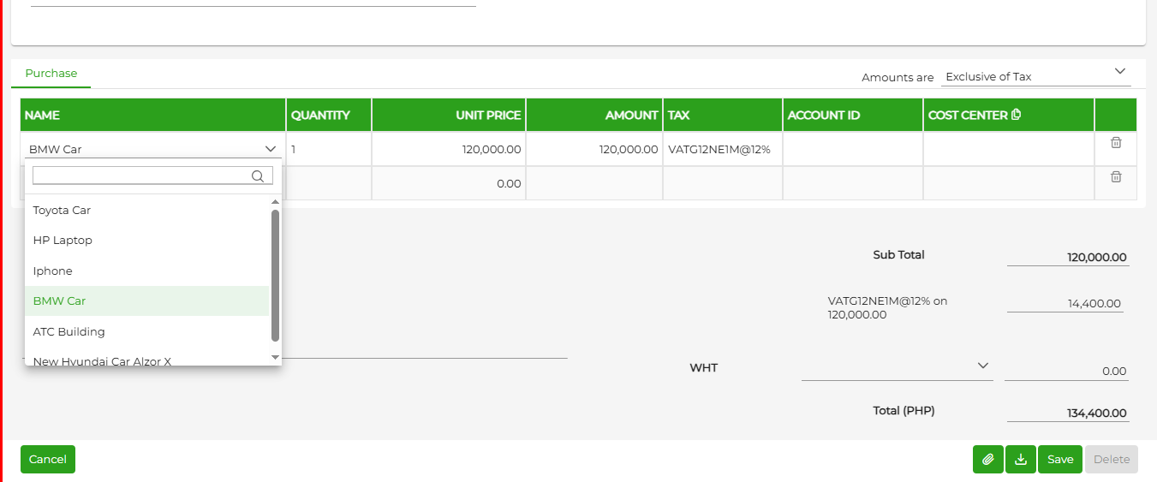Click the dropdown list scrollbar thumb
Viewport: 1157px width, 482px height.
275,275
